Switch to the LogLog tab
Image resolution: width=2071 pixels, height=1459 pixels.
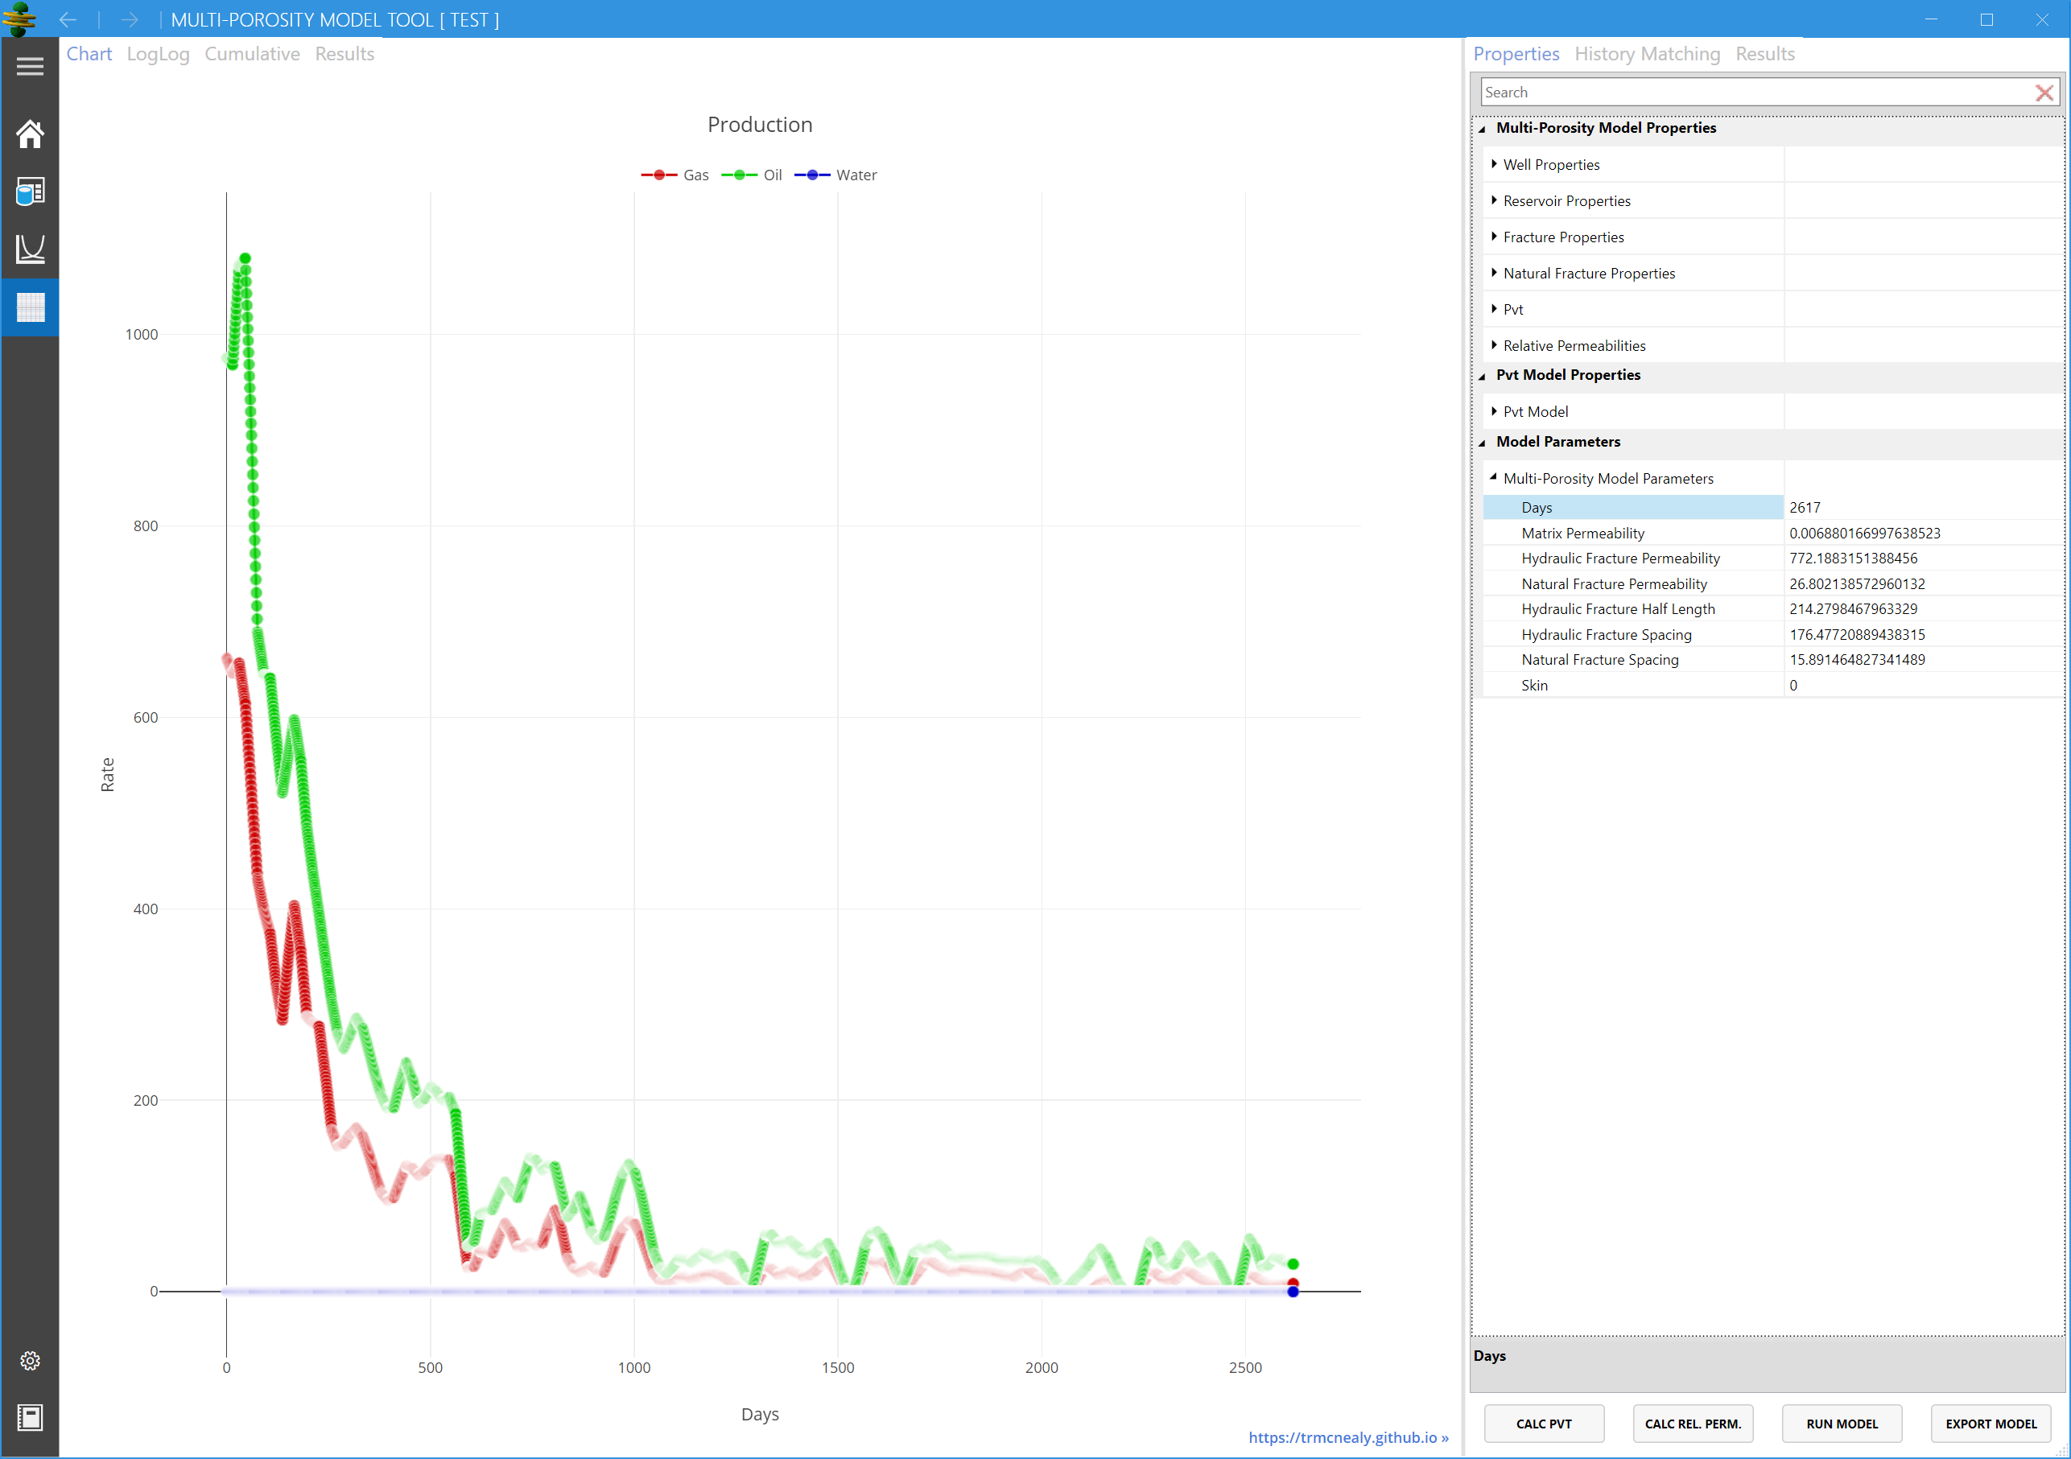(158, 54)
